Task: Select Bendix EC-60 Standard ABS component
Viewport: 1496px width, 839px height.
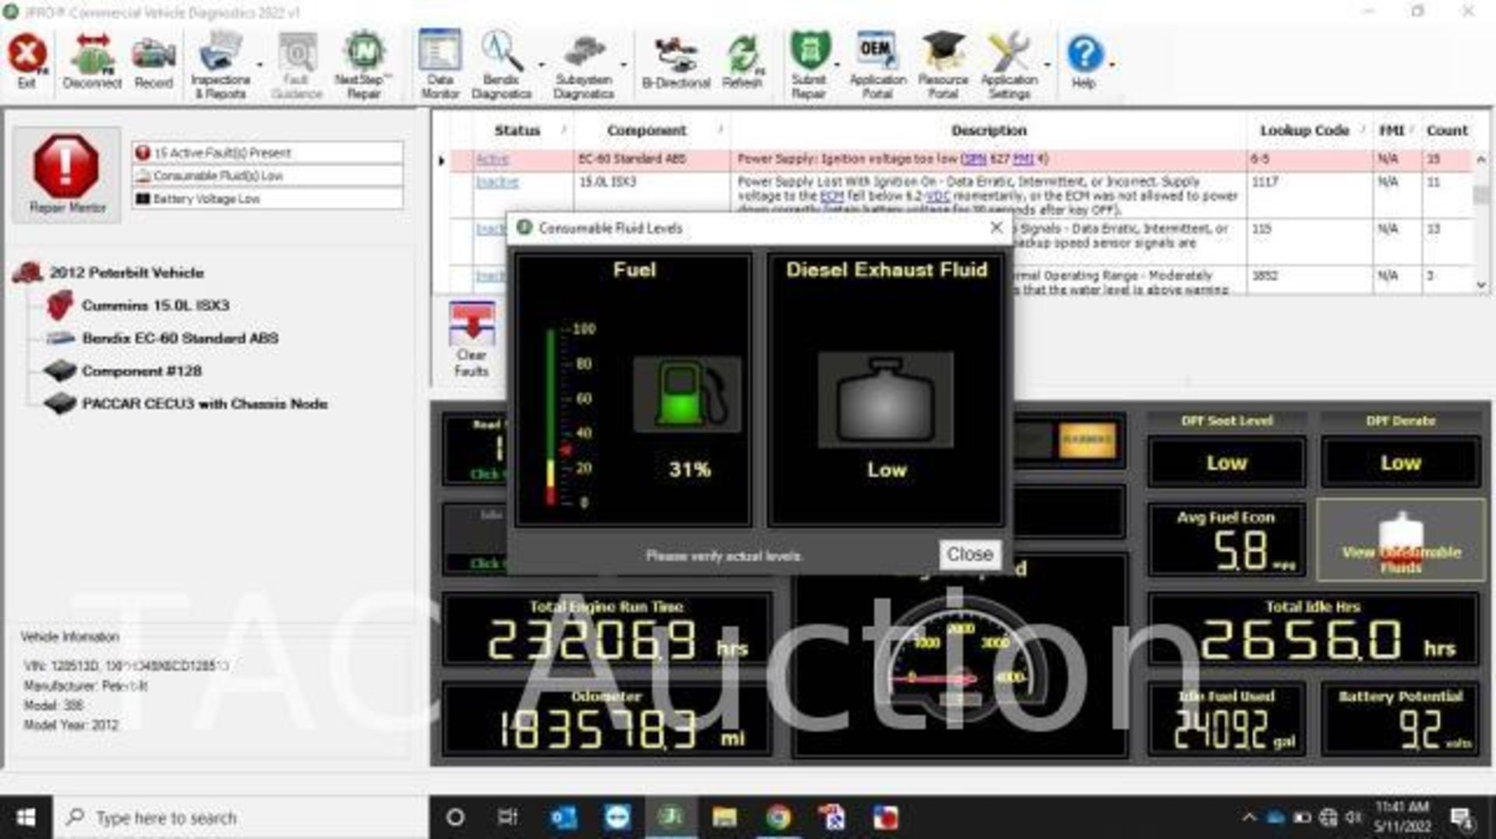Action: click(180, 338)
